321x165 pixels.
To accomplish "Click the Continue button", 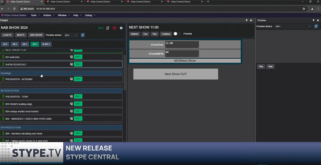I will 166,34.
